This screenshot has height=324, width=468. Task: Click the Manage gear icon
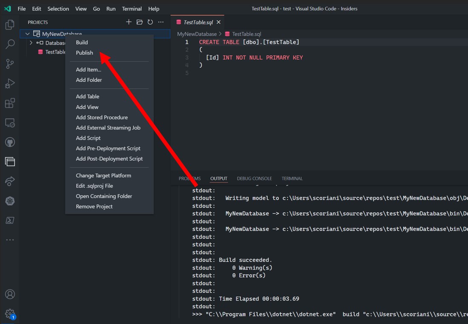pos(9,314)
